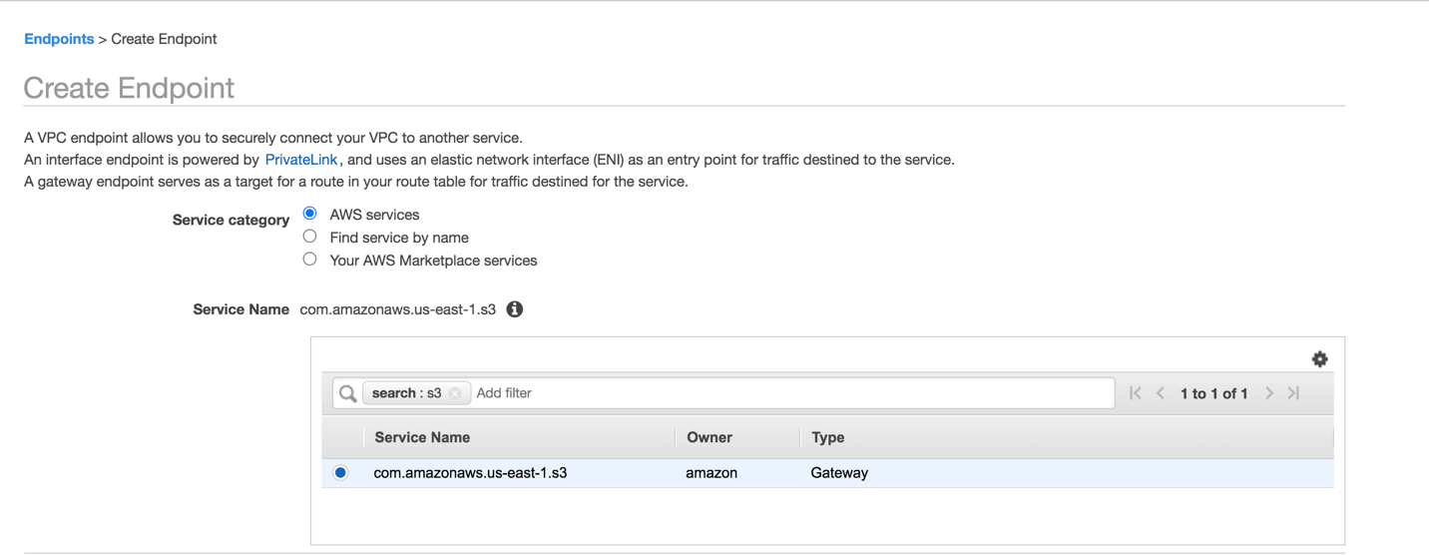
Task: Select the com.amazonaws.us-east-1.s3 row radio button
Action: 340,473
